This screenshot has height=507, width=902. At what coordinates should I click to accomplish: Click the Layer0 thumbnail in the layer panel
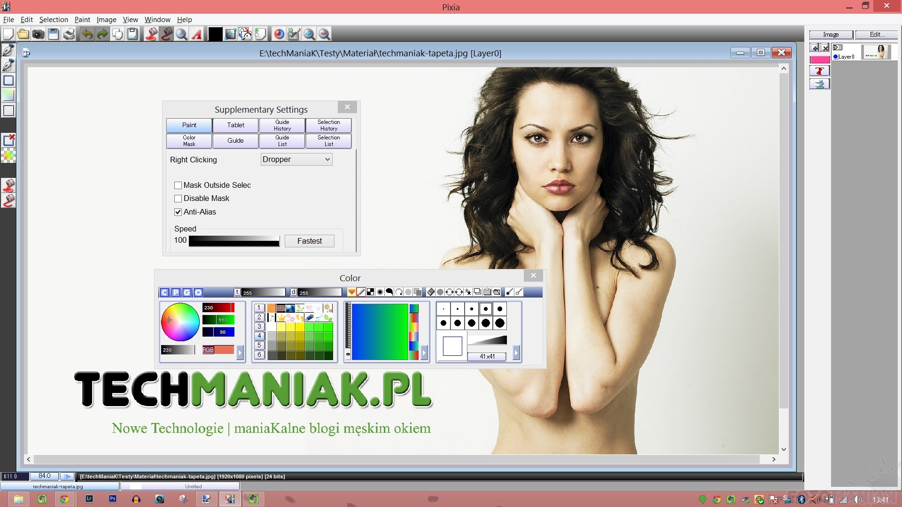(876, 52)
